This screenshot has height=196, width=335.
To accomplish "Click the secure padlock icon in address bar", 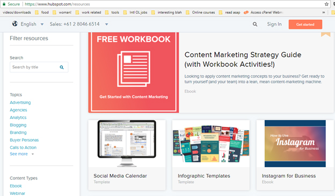I will point(4,4).
